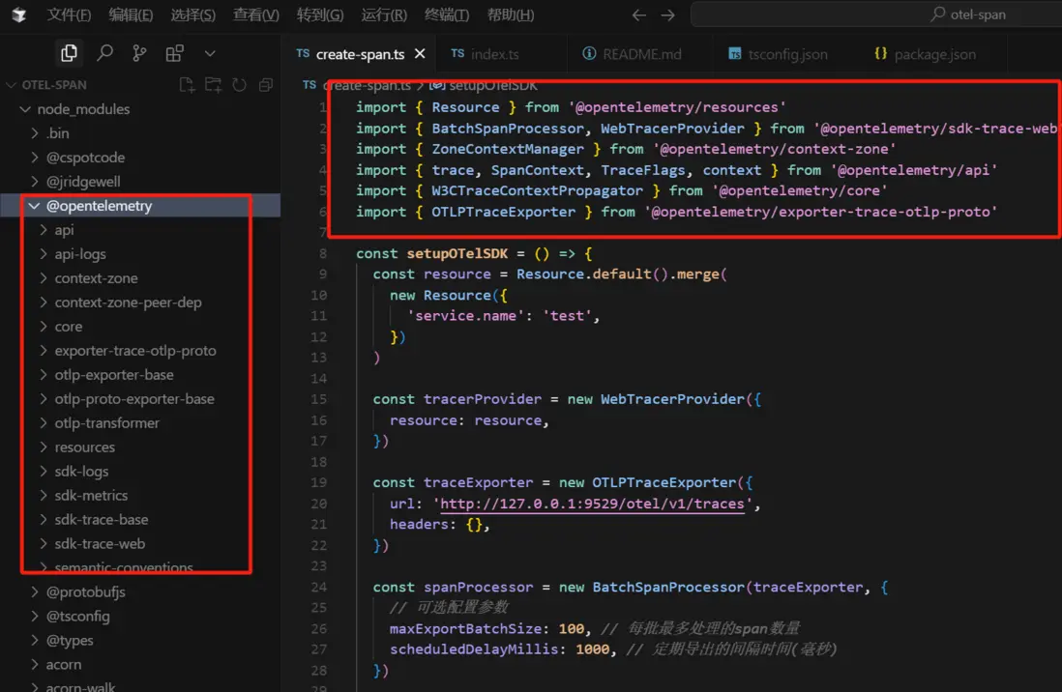Image resolution: width=1062 pixels, height=692 pixels.
Task: Show additional views chevron in activity bar
Action: click(x=210, y=53)
